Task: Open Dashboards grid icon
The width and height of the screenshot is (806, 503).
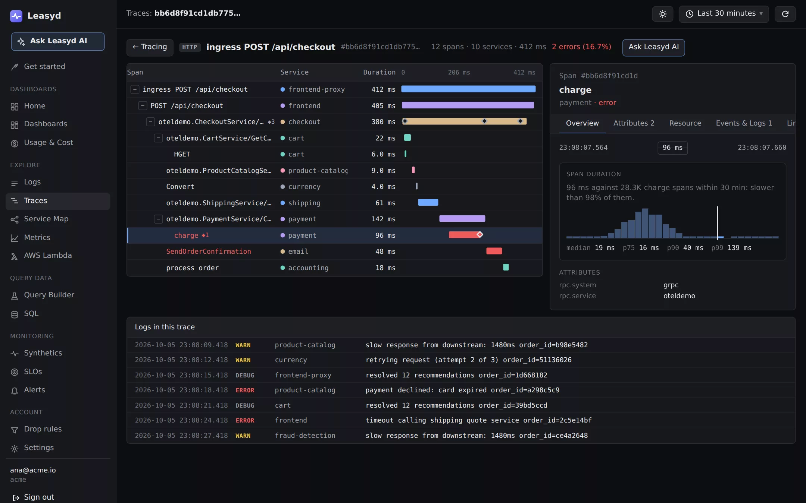Action: 15,125
